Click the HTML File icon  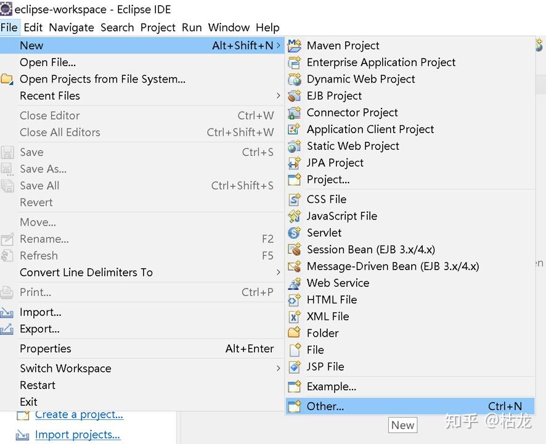[x=295, y=300]
